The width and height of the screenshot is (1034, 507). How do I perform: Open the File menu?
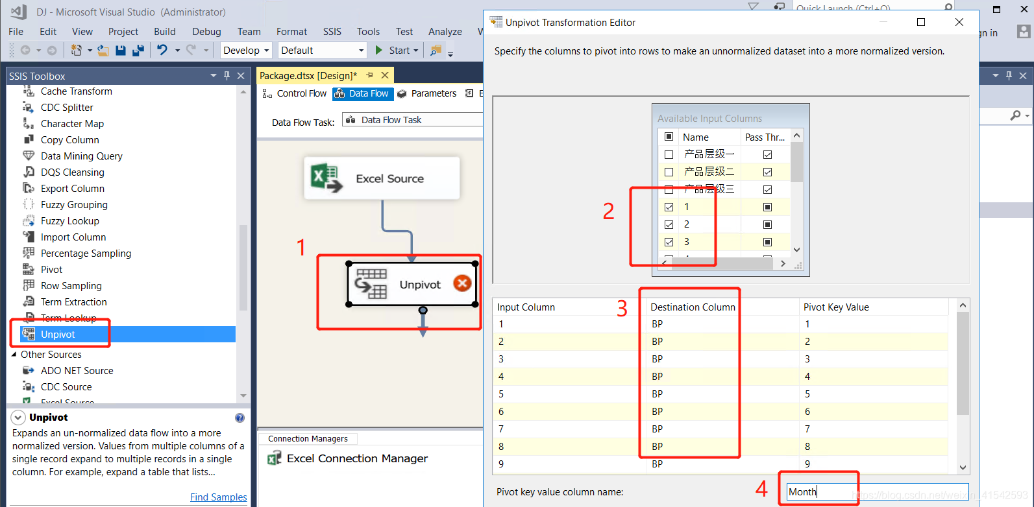click(16, 31)
